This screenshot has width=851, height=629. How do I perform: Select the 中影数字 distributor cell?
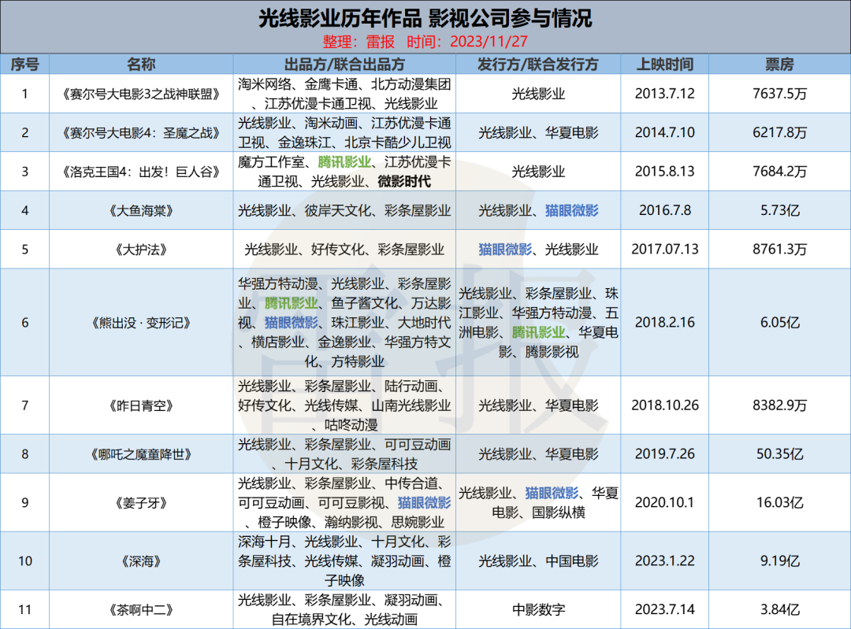point(538,609)
